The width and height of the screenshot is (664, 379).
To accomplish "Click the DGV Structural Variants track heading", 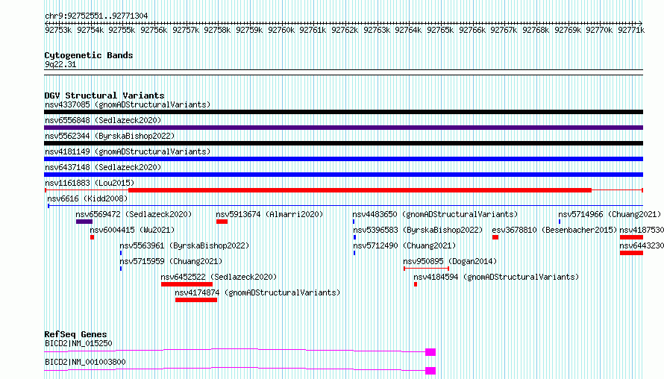I will pyautogui.click(x=104, y=95).
